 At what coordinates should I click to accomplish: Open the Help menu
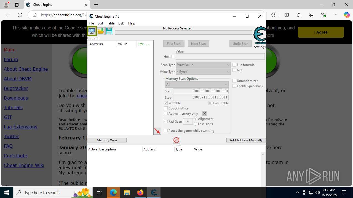click(x=132, y=23)
